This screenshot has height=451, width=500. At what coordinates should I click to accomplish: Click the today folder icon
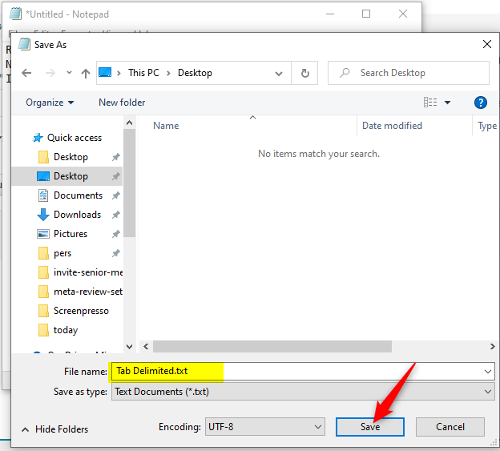[43, 330]
